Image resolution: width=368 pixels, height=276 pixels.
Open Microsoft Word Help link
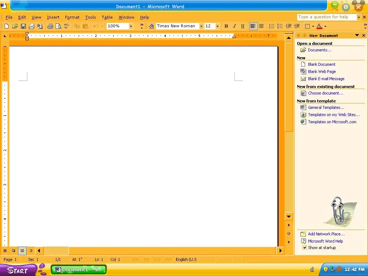click(x=325, y=241)
